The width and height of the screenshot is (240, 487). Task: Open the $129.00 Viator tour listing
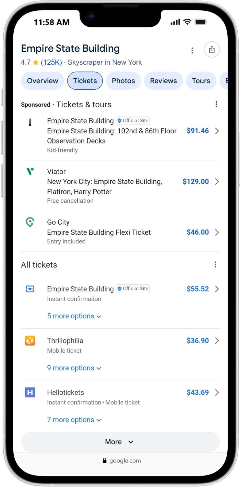[x=196, y=181]
